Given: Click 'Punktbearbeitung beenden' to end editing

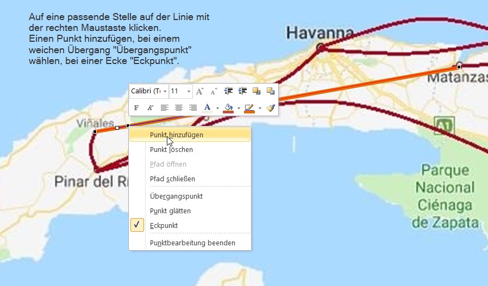Looking at the screenshot, I should 190,243.
